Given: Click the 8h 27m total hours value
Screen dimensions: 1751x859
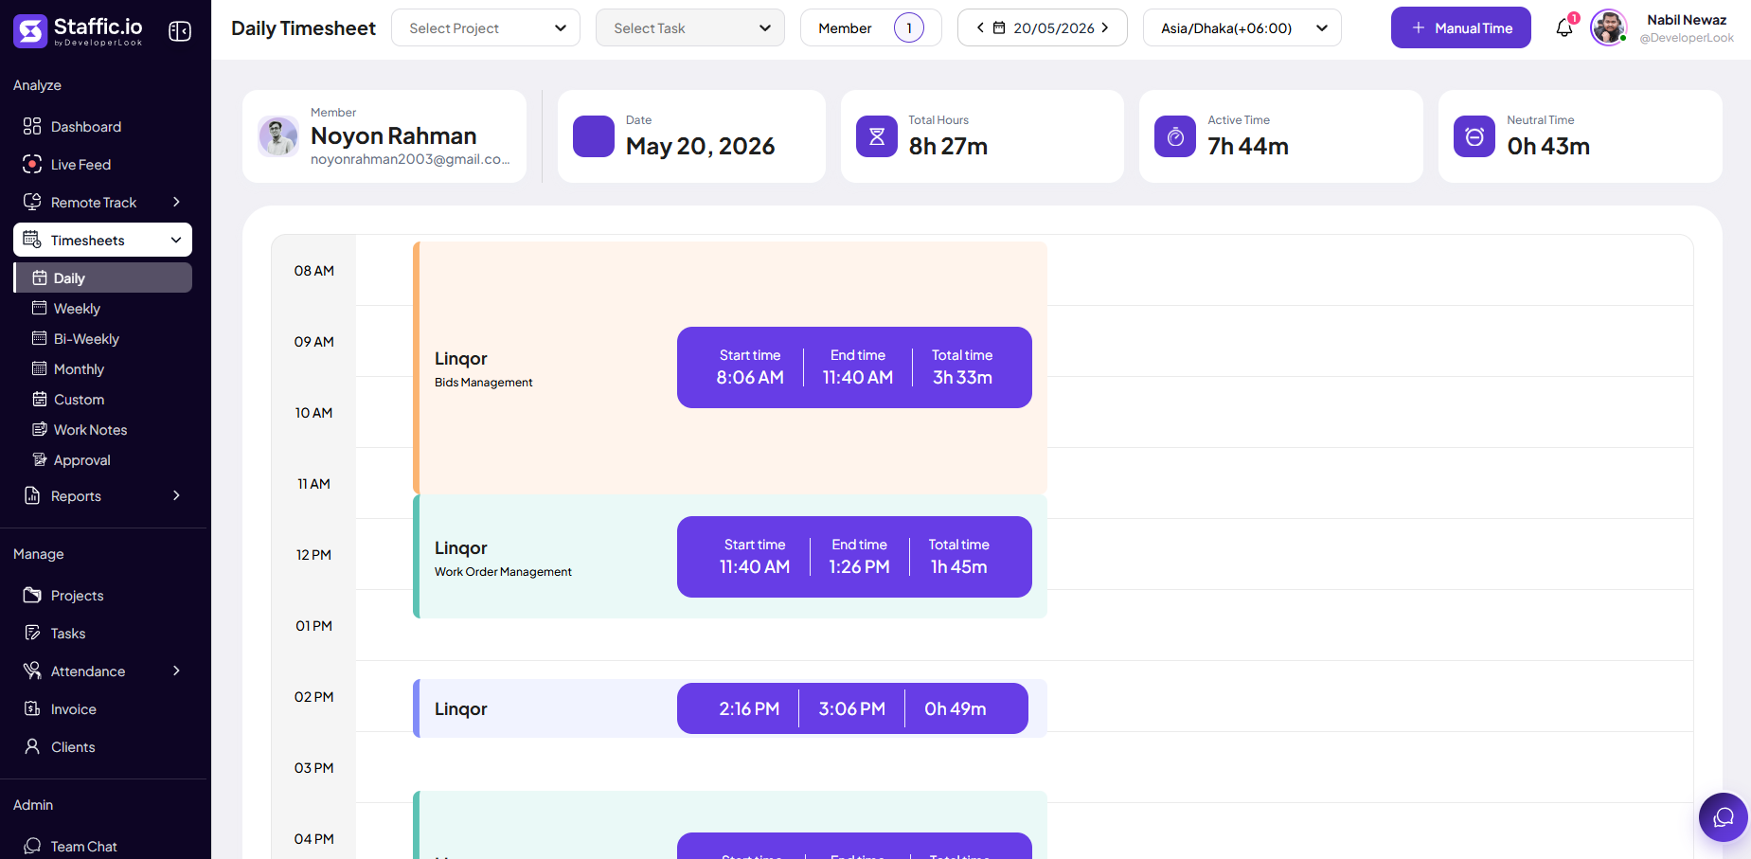Looking at the screenshot, I should (948, 146).
